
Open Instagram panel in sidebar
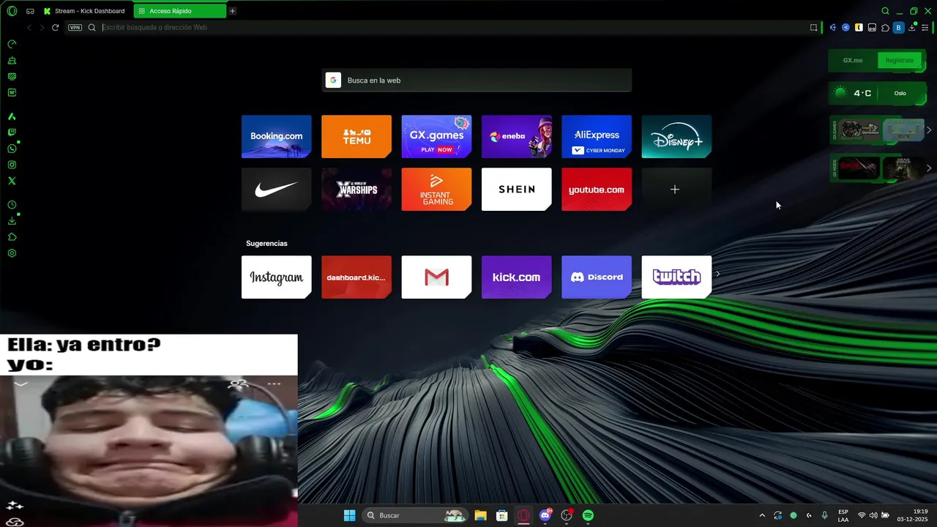click(12, 165)
